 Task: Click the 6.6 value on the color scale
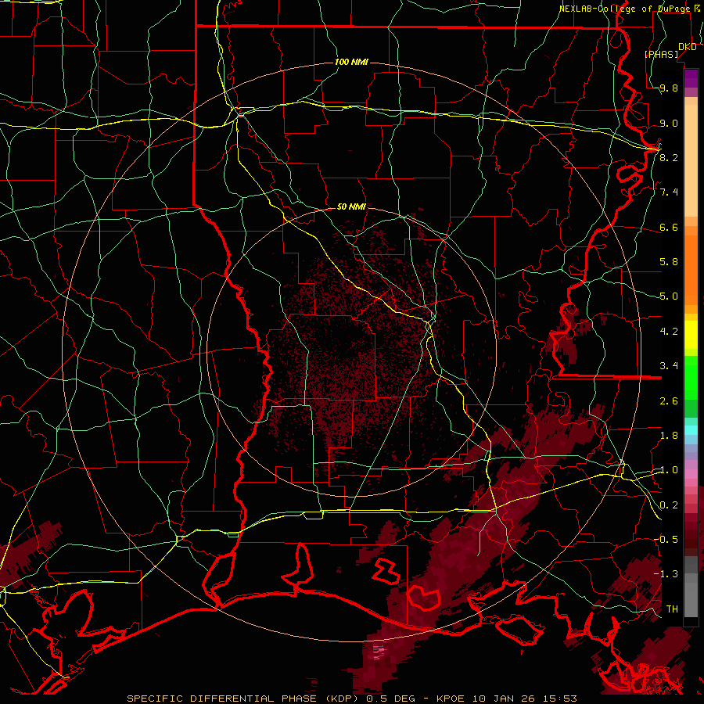click(x=669, y=227)
